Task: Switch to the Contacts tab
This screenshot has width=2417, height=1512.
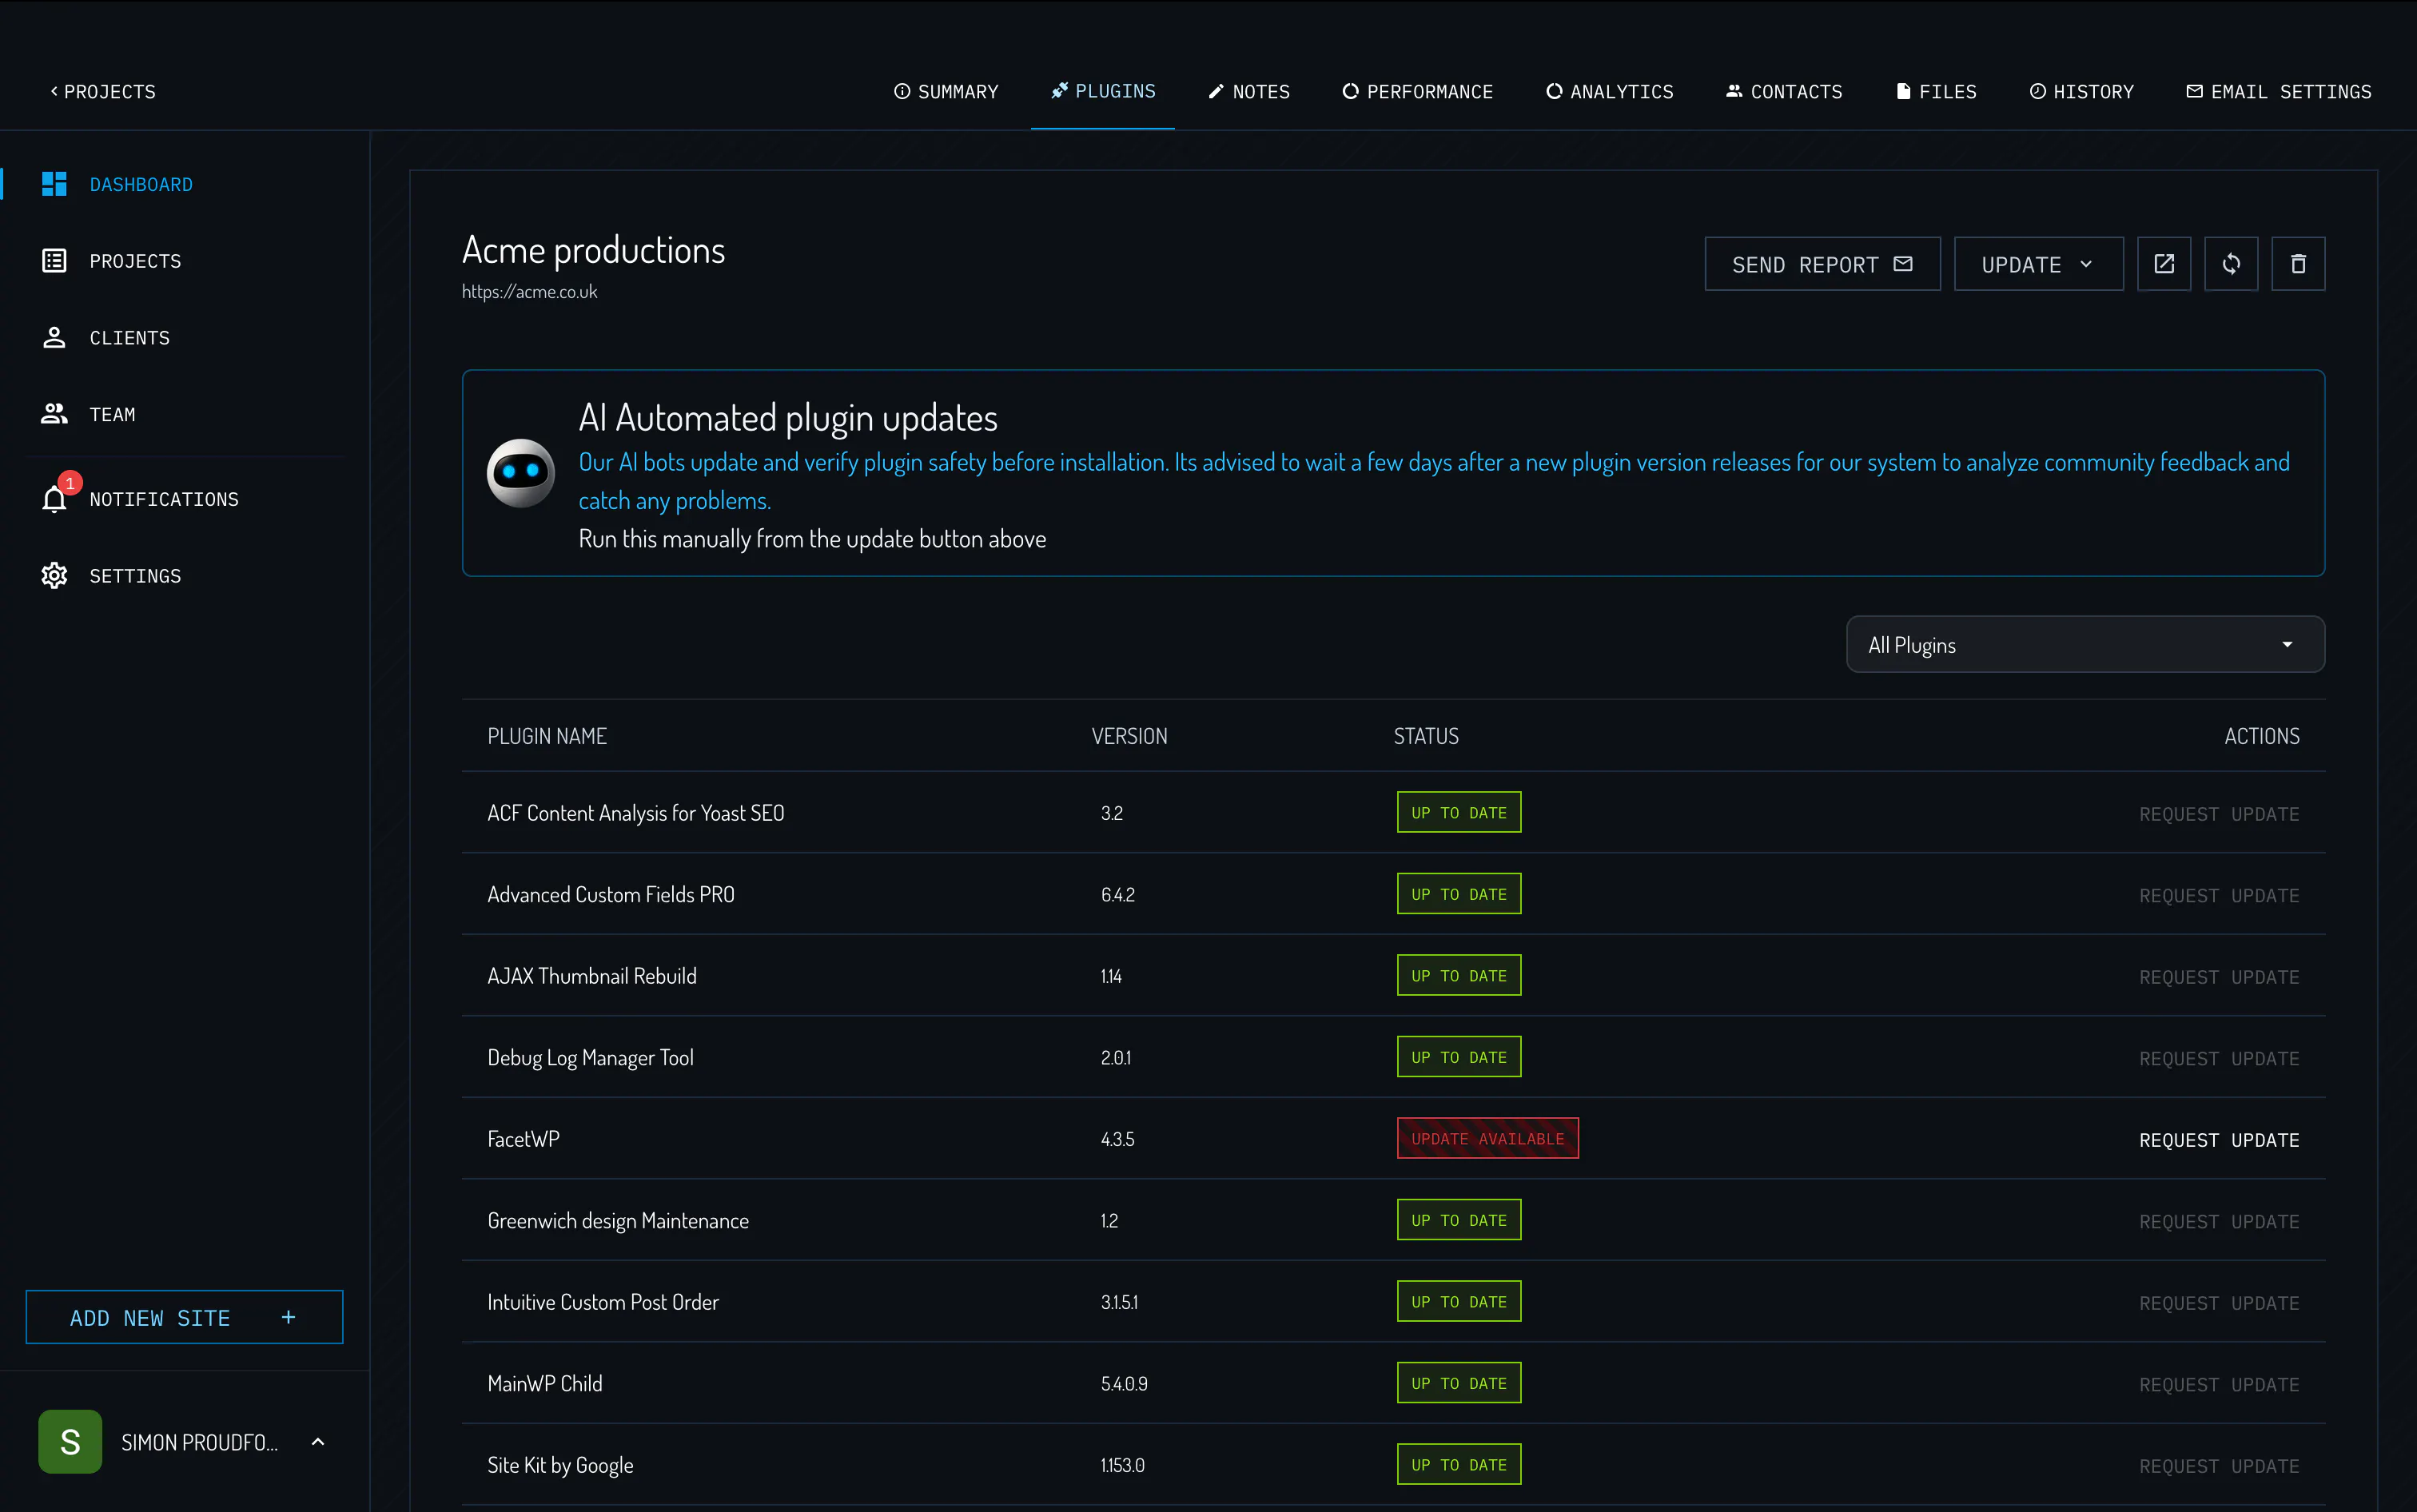Action: tap(1784, 91)
